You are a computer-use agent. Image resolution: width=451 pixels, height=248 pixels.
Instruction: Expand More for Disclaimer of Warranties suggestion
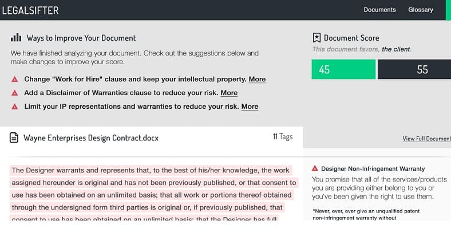[x=229, y=93]
